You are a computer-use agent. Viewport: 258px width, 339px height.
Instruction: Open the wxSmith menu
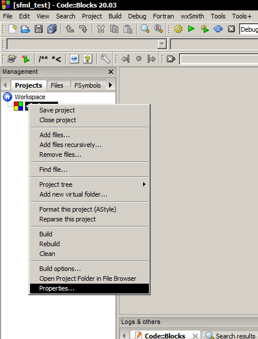point(192,16)
